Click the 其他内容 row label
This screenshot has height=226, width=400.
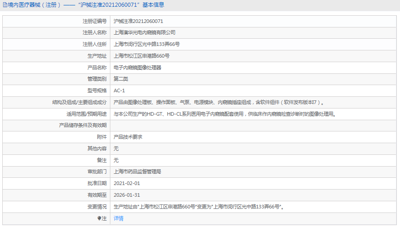point(97,149)
